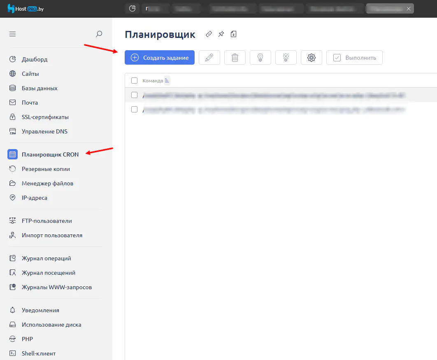Check the second cron task row checkbox
Image resolution: width=437 pixels, height=360 pixels.
coord(134,110)
